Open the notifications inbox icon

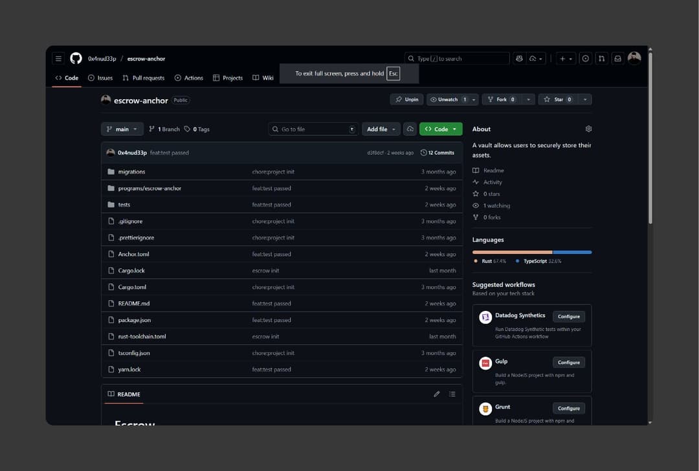(617, 58)
